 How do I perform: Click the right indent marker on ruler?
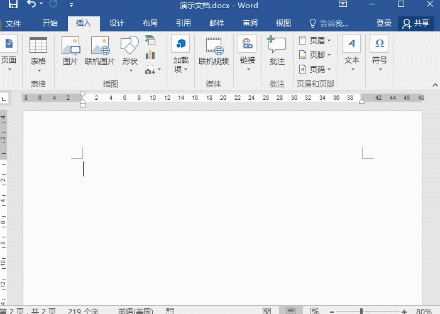(x=361, y=101)
